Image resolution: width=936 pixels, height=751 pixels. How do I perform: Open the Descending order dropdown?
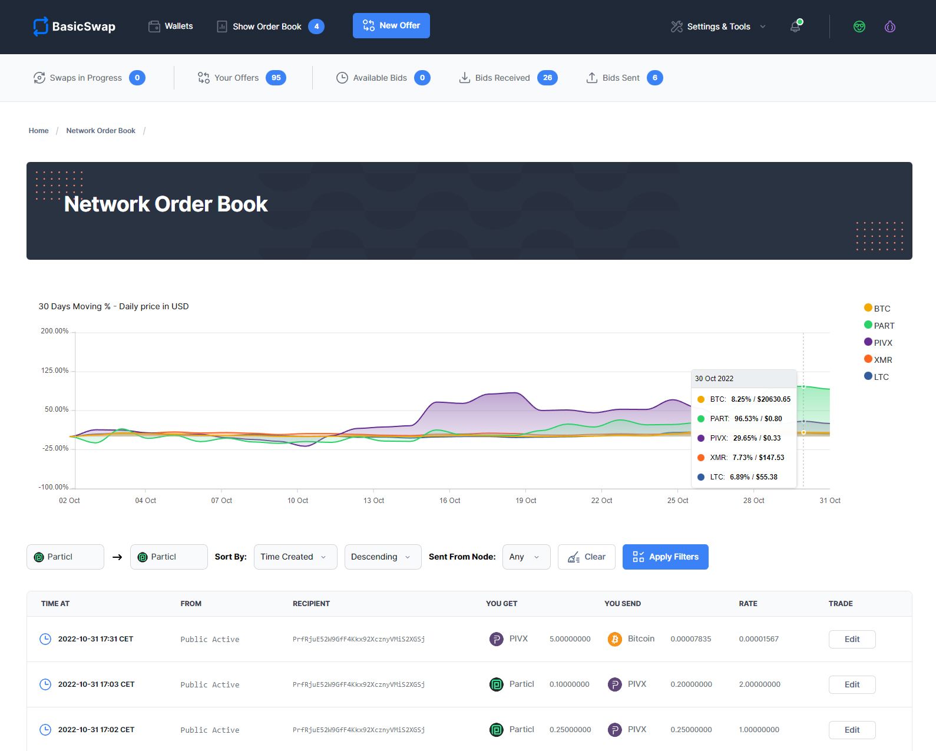click(x=383, y=557)
